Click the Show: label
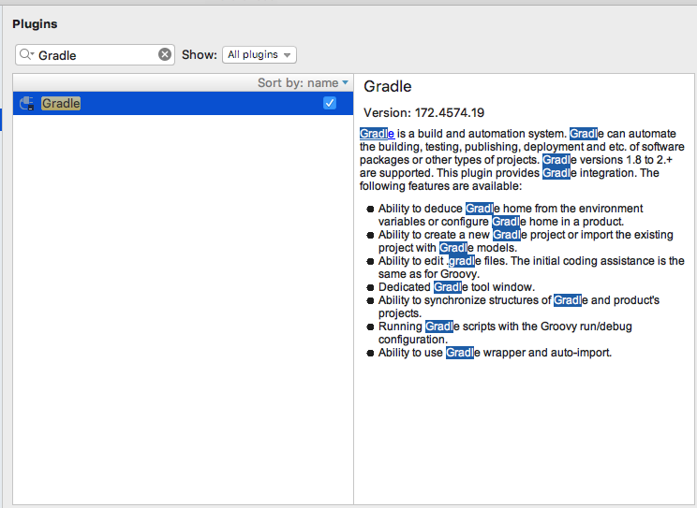 click(200, 54)
